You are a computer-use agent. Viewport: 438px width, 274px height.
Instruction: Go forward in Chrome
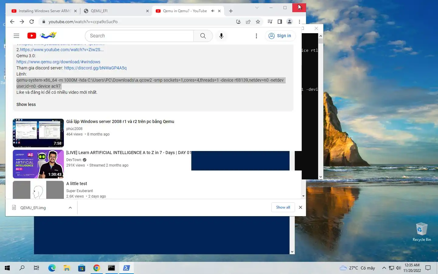[22, 22]
